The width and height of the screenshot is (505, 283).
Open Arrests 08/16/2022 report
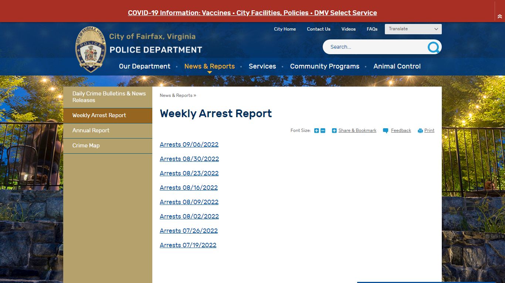[189, 188]
